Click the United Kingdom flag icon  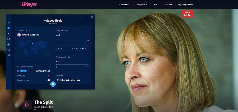pyautogui.click(x=19, y=35)
